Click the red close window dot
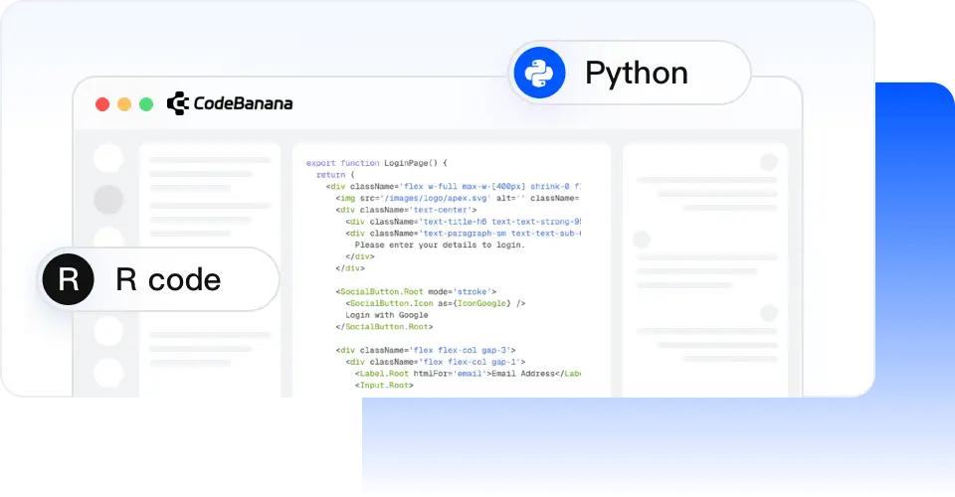Viewport: 955px width, 497px height. pyautogui.click(x=102, y=104)
